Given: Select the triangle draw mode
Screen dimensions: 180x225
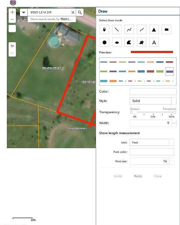Looking at the screenshot, I should [154, 30].
